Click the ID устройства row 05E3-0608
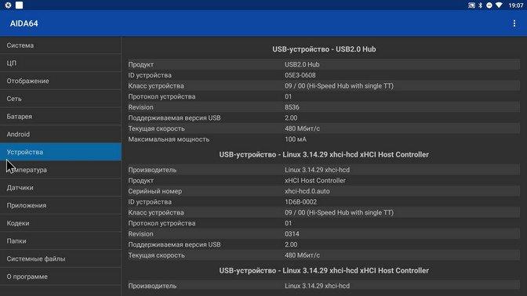Viewport: 527px width, 296px height. tap(324, 75)
